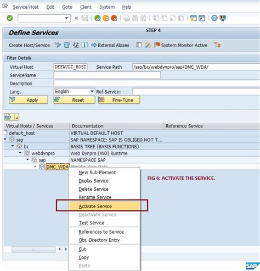The width and height of the screenshot is (260, 271).
Task: Choose New Sub-Element in context menu
Action: (105, 173)
